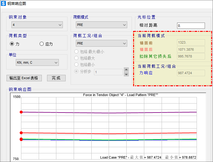213x162 pixels.
Task: Select the 力 radio button
Action: click(x=12, y=44)
